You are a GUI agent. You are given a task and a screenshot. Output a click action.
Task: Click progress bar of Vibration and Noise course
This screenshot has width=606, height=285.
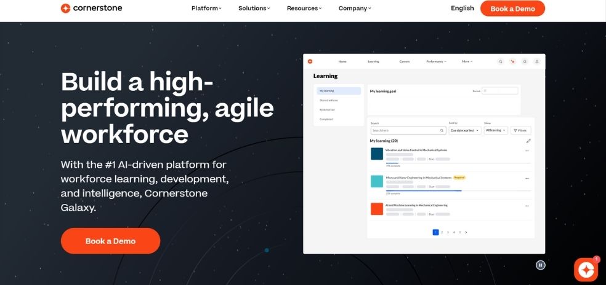click(x=458, y=163)
